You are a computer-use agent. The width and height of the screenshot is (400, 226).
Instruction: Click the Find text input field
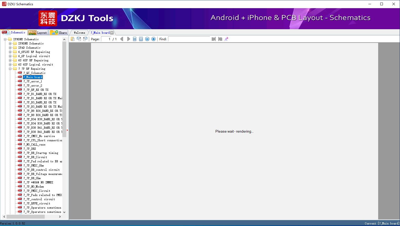pos(189,39)
